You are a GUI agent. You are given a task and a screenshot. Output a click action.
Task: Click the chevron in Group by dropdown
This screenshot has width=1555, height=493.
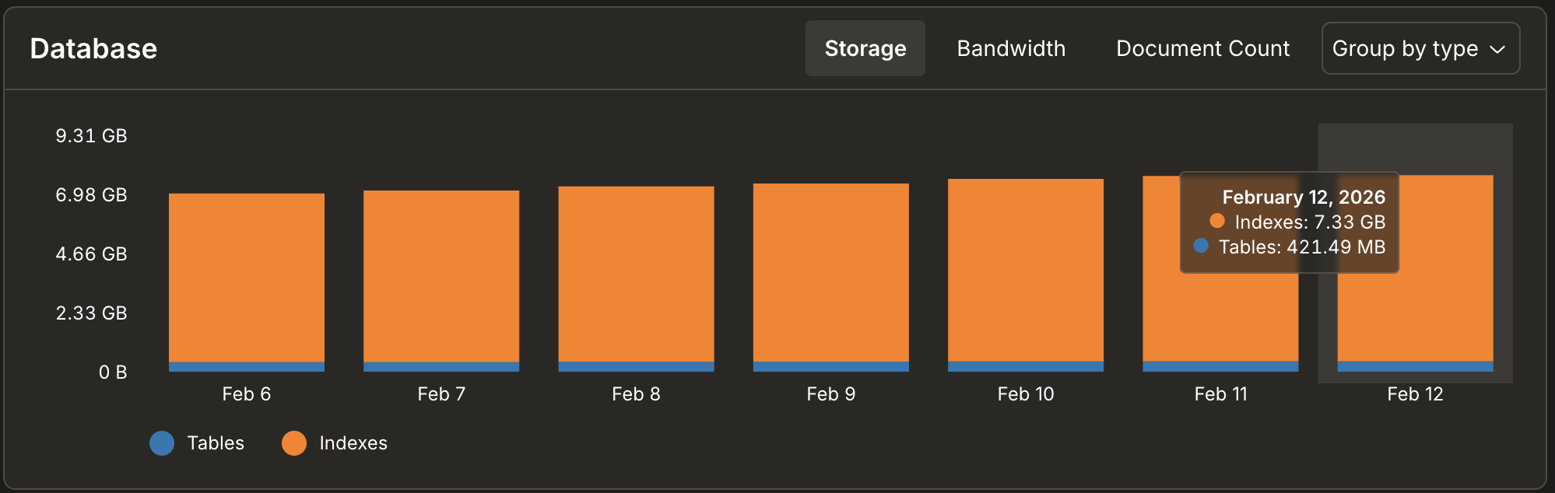click(1497, 49)
